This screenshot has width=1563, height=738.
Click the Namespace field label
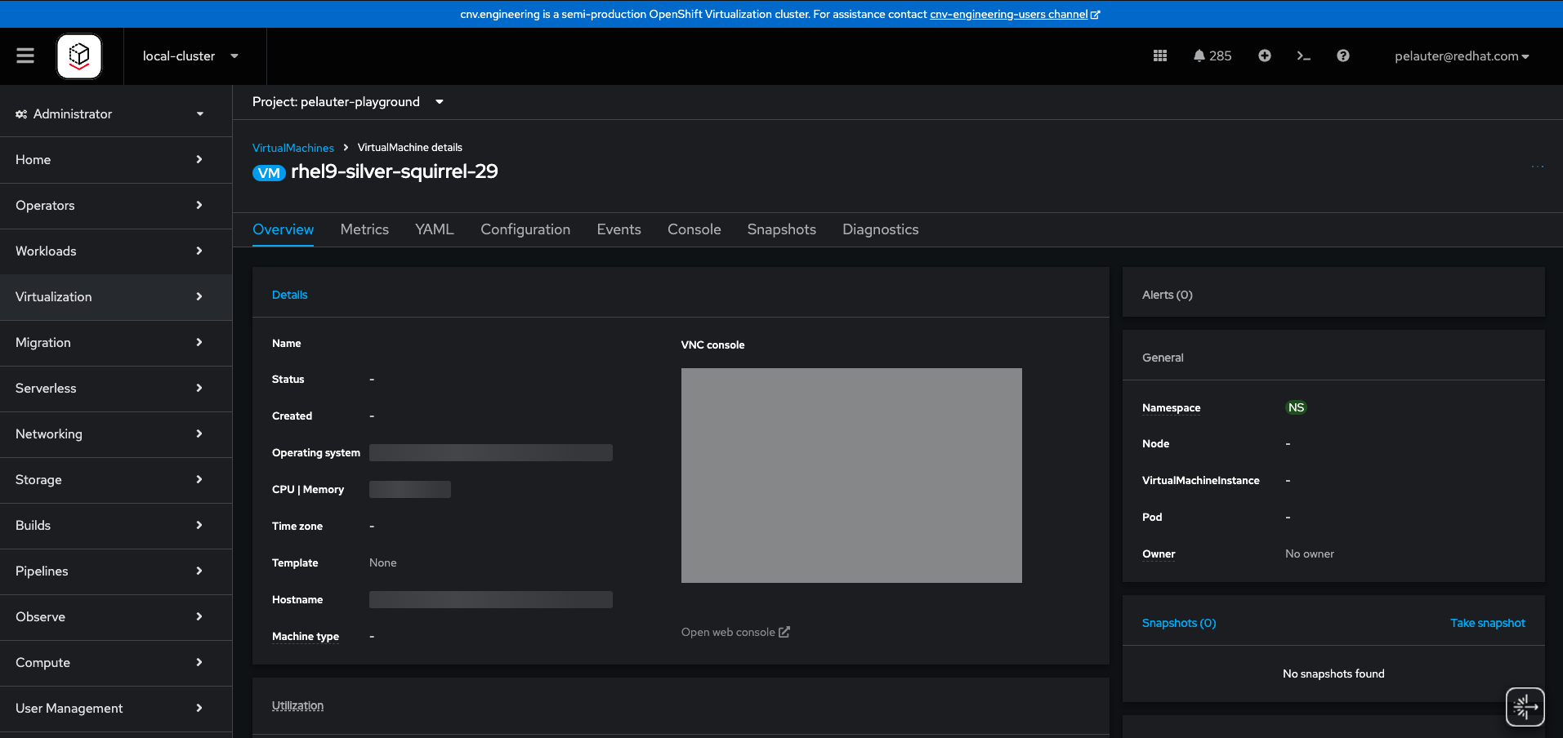click(x=1172, y=408)
